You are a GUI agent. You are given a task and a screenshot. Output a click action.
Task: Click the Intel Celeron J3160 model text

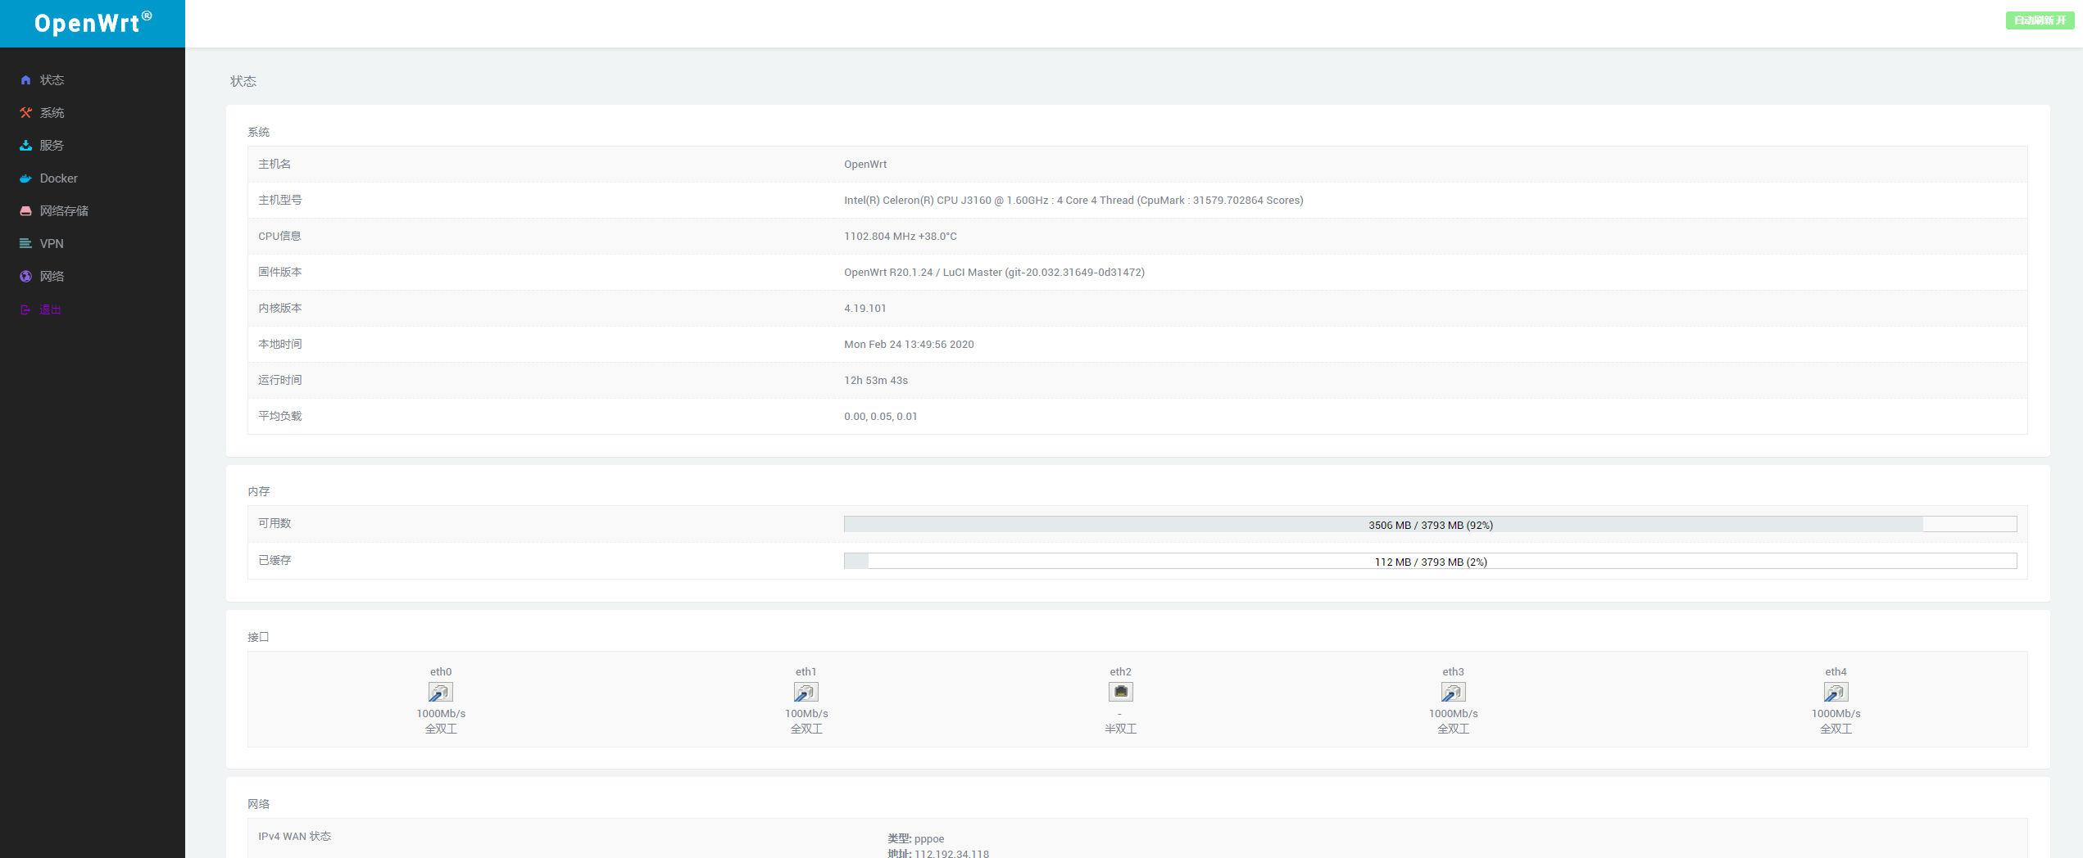click(1073, 201)
